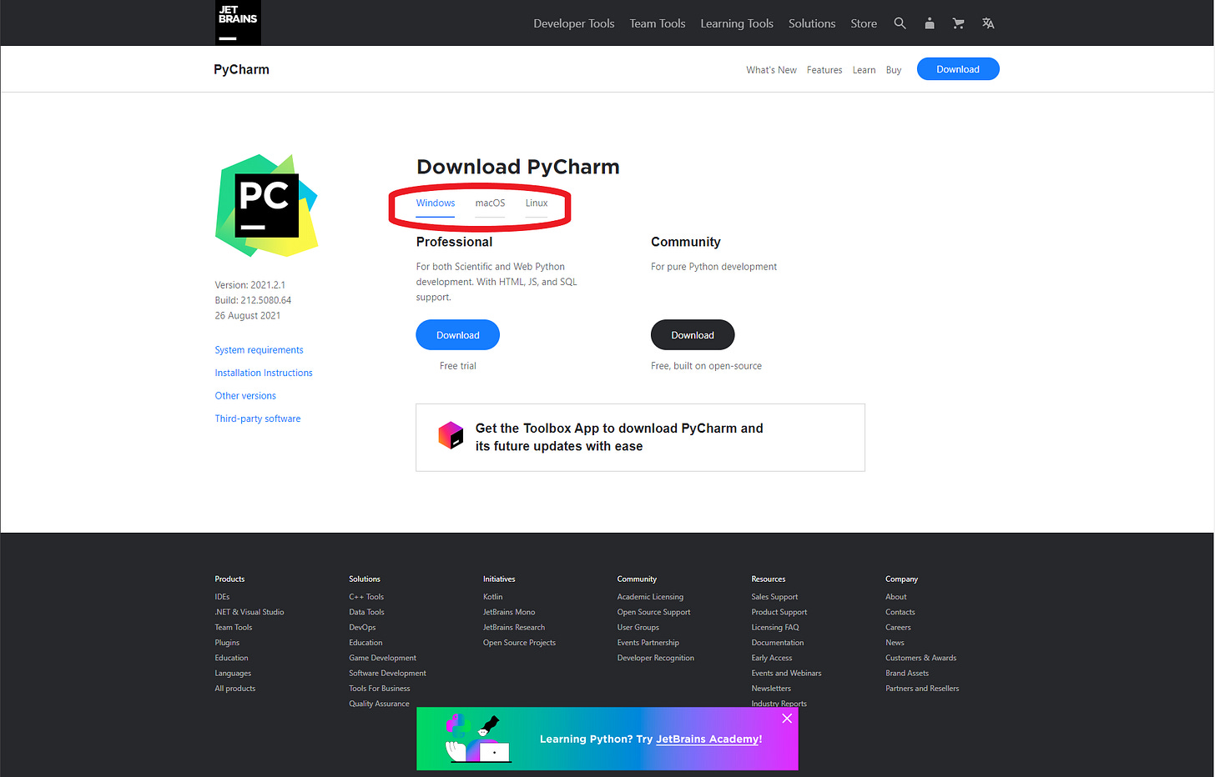Open Installation Instructions link

coord(264,373)
